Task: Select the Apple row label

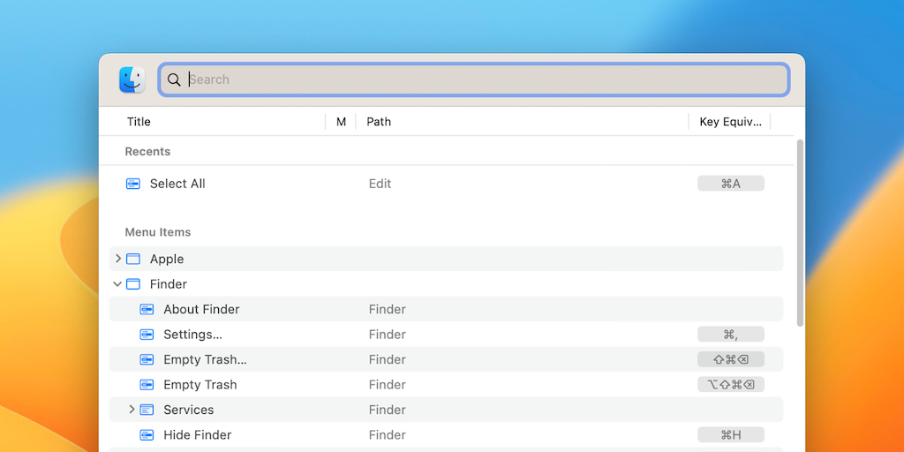Action: click(x=167, y=260)
